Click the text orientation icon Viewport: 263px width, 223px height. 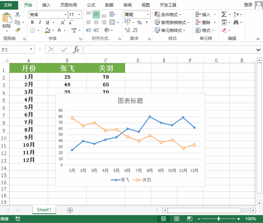pyautogui.click(x=107, y=30)
